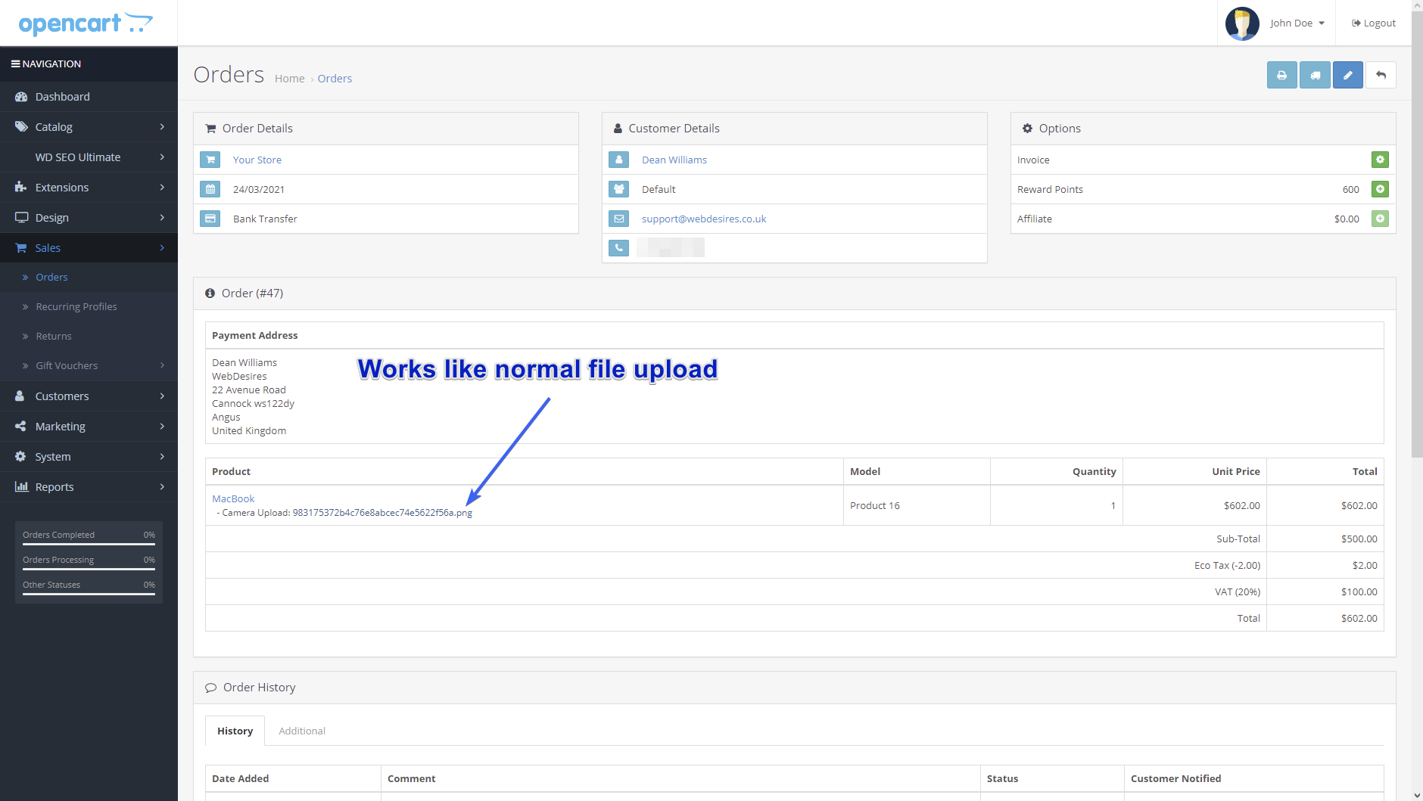The image size is (1423, 801).
Task: Click the Logout link
Action: pyautogui.click(x=1373, y=23)
